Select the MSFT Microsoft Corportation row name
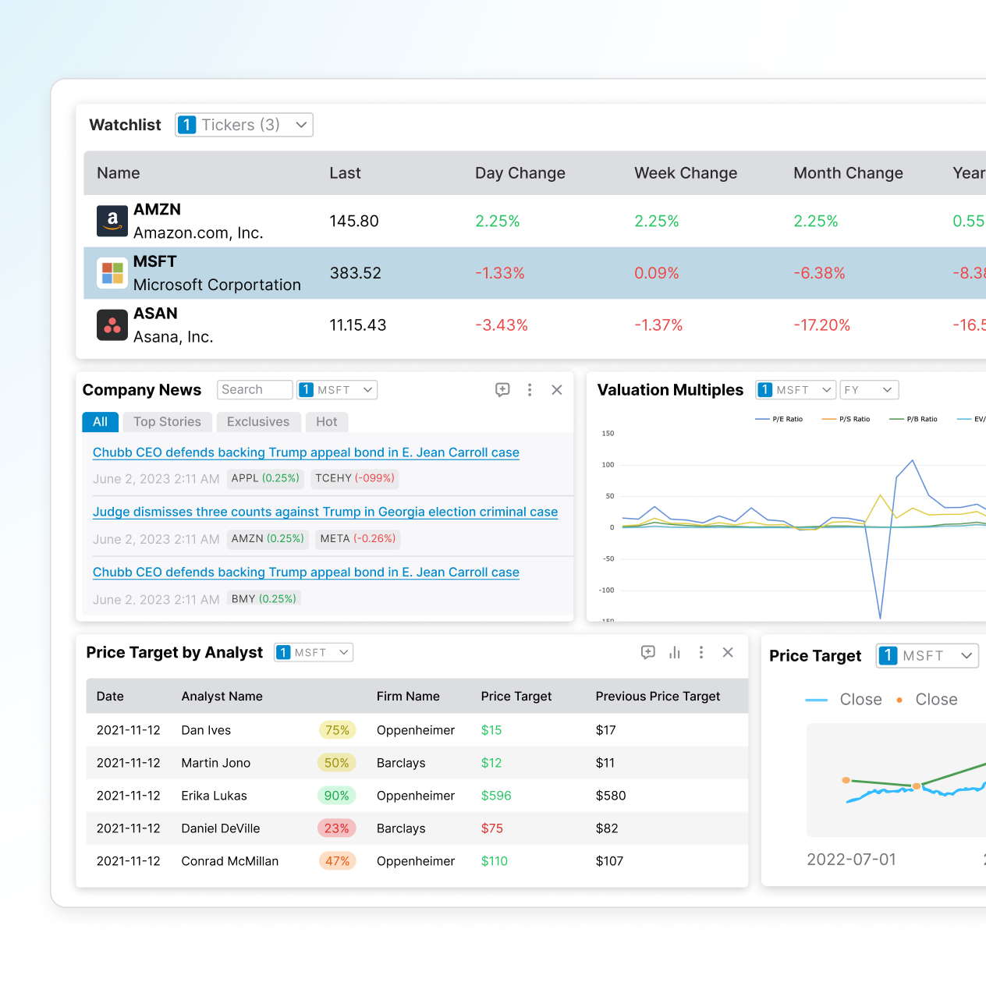Screen dimensions: 986x986 click(x=217, y=273)
